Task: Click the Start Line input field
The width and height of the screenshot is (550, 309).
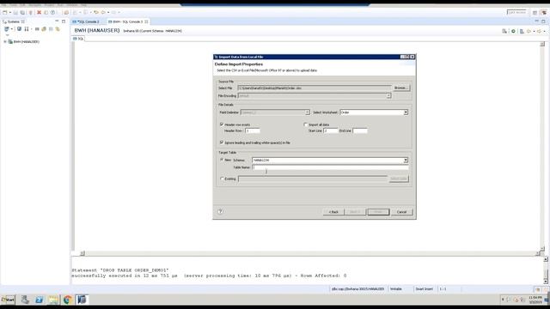Action: 331,130
